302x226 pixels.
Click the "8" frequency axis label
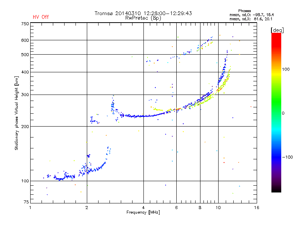pos(200,208)
